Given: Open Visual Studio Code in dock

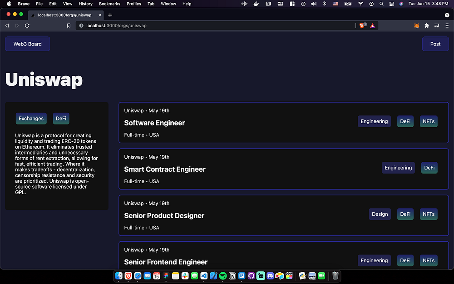Looking at the screenshot, I should [204, 276].
